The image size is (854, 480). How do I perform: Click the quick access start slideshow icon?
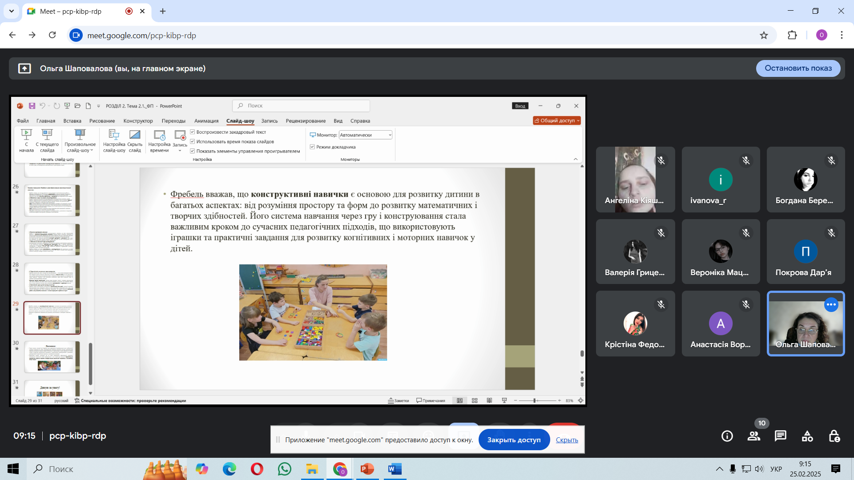point(67,106)
